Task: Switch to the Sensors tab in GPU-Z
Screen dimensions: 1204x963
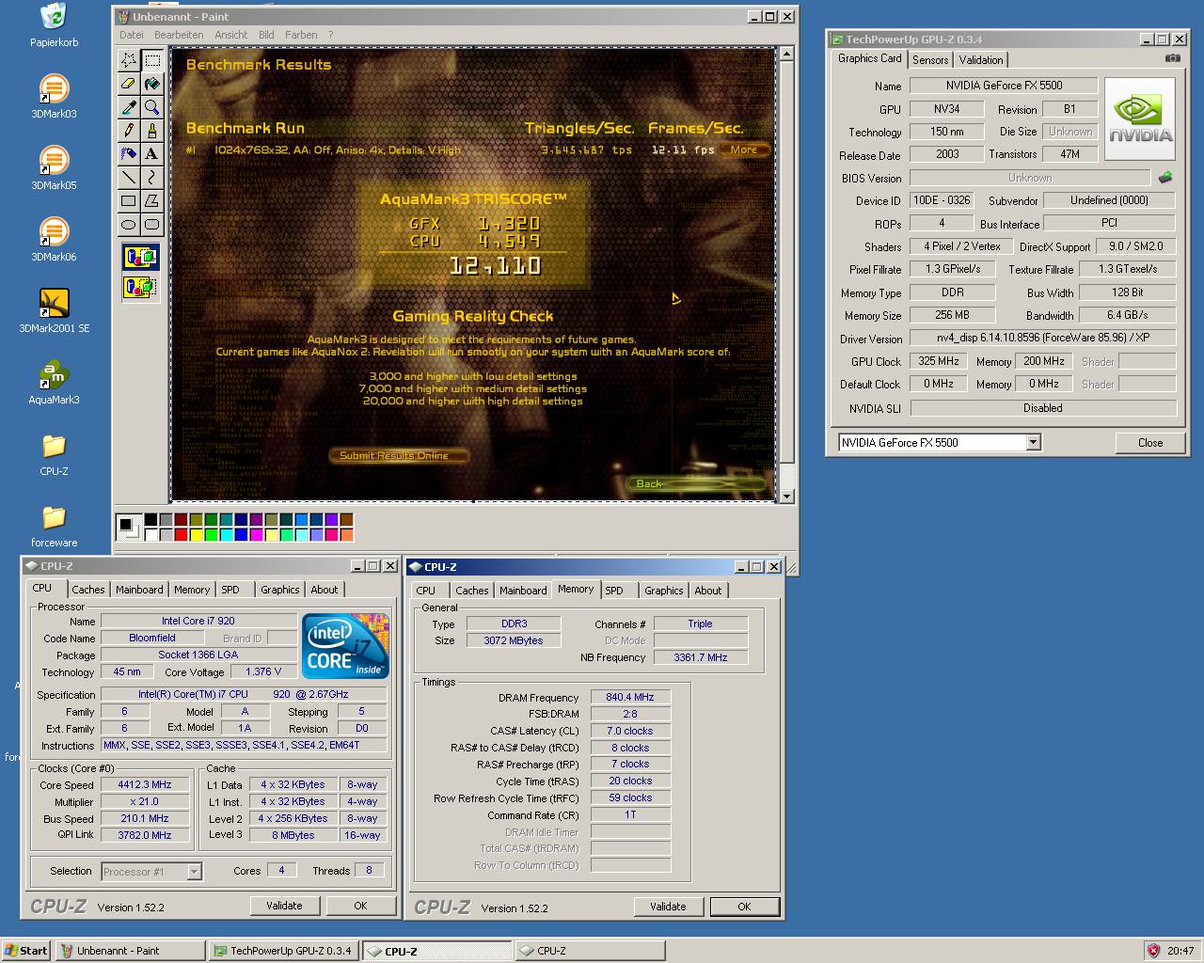Action: click(930, 60)
